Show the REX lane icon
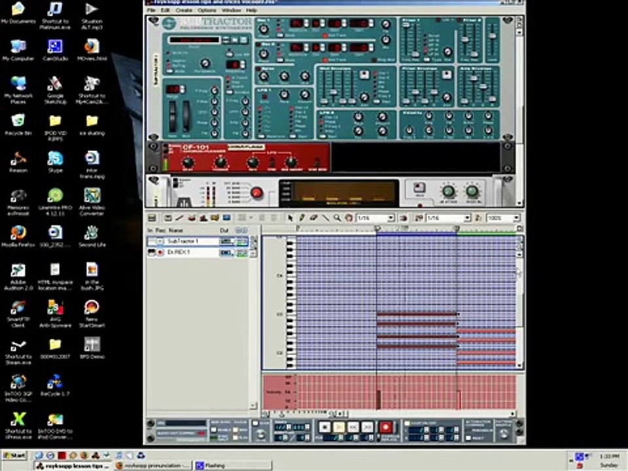 pyautogui.click(x=180, y=218)
